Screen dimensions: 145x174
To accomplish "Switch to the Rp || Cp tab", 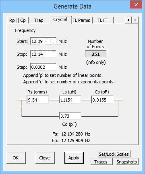I will coord(17,20).
